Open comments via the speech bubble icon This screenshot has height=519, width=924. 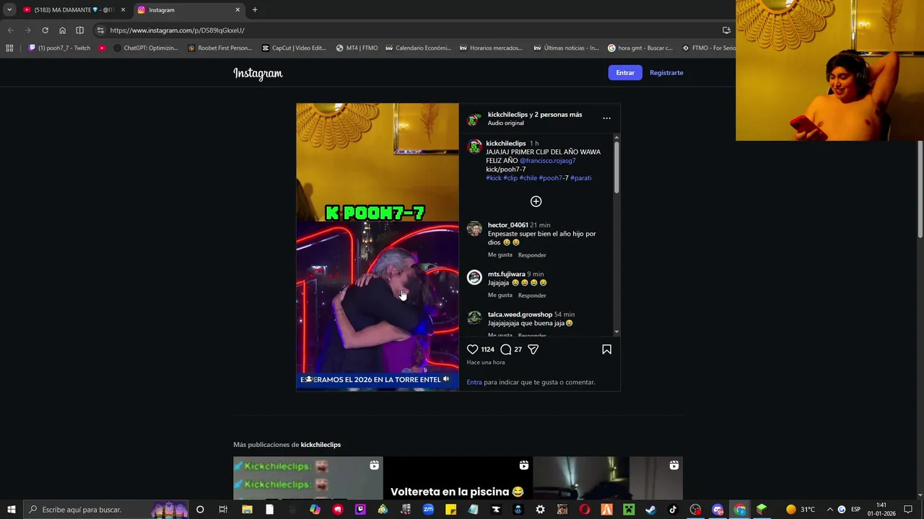tap(506, 350)
